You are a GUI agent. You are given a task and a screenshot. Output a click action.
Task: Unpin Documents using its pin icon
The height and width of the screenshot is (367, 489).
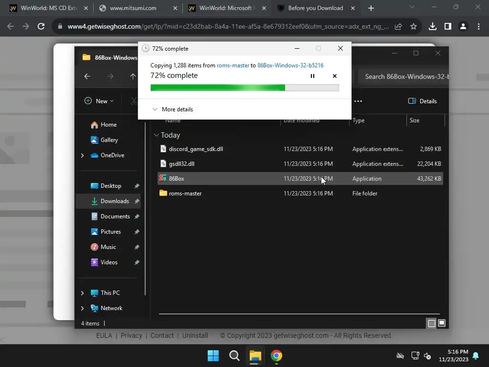(137, 216)
